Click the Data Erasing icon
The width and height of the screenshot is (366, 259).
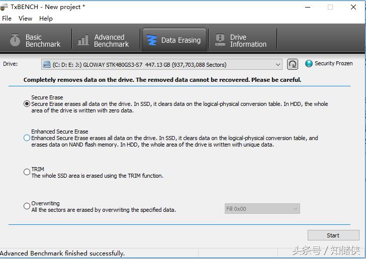(x=151, y=40)
